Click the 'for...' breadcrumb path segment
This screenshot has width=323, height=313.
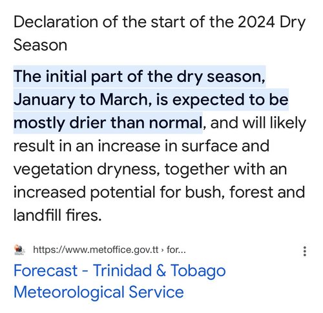(x=176, y=250)
